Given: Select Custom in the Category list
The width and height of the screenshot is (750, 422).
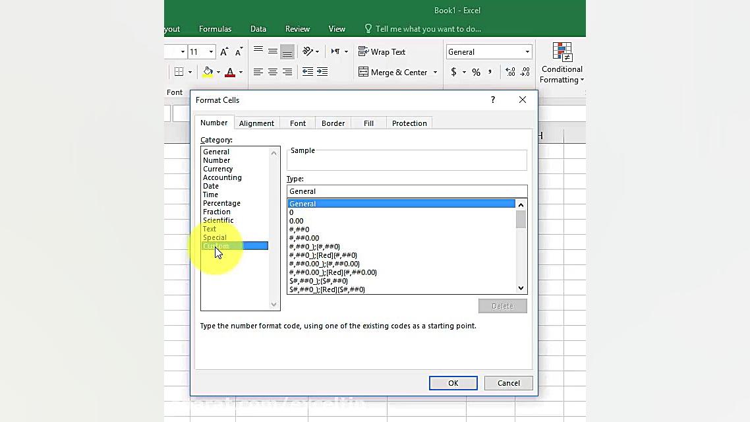Looking at the screenshot, I should pyautogui.click(x=235, y=246).
